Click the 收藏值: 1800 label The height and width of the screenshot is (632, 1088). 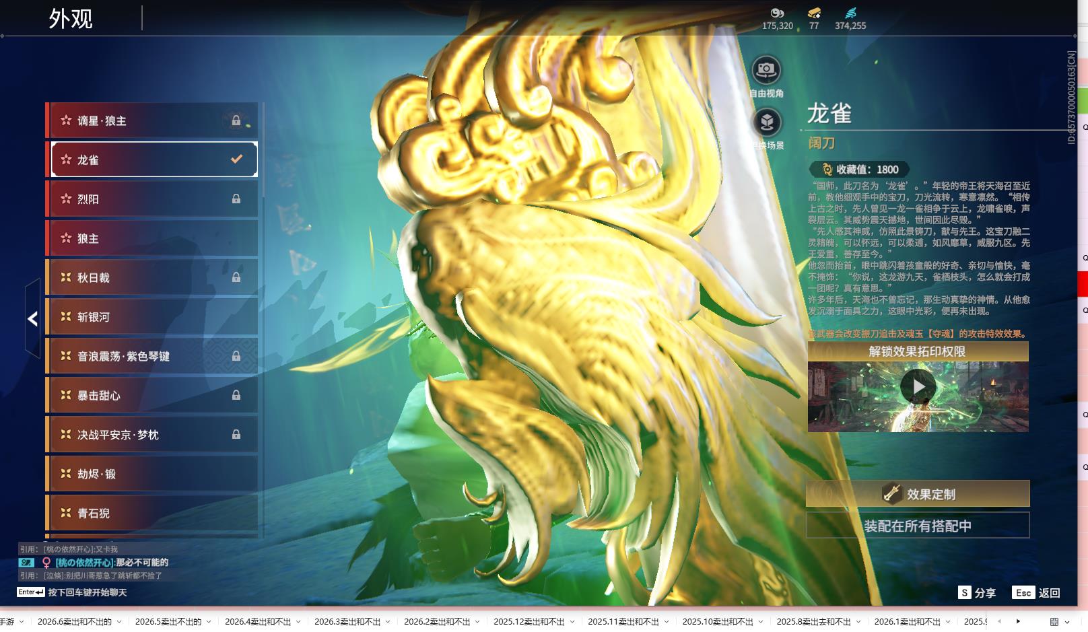(x=867, y=170)
